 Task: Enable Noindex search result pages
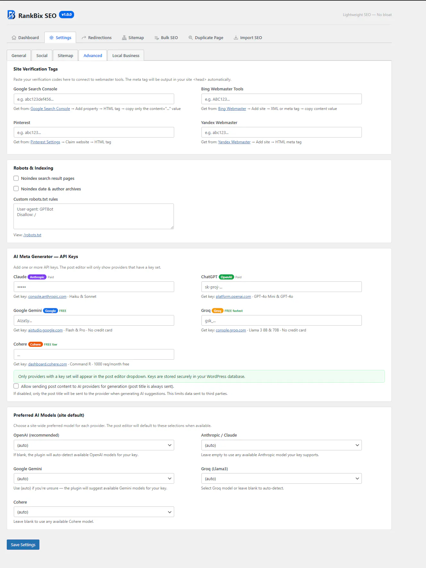point(16,178)
